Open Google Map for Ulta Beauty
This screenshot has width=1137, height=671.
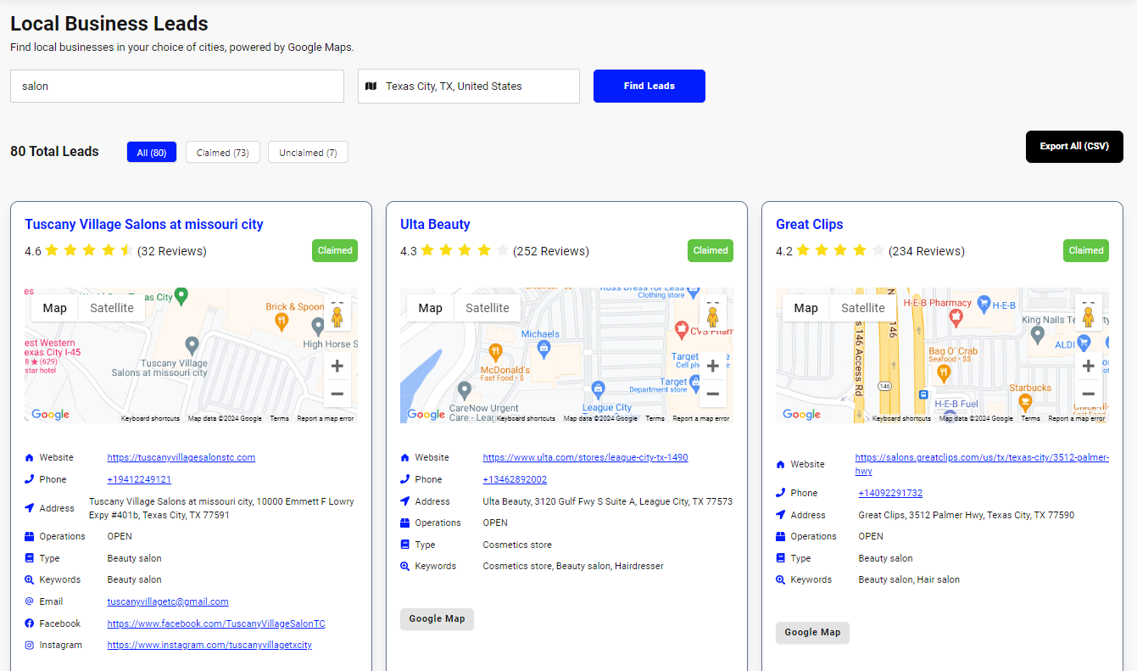[x=437, y=618]
